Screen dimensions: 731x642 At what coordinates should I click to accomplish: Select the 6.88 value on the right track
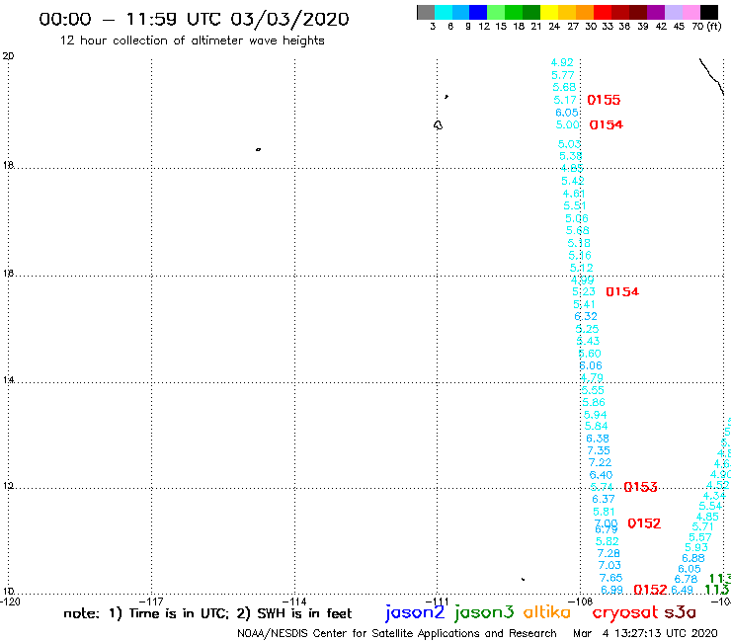[x=693, y=558]
